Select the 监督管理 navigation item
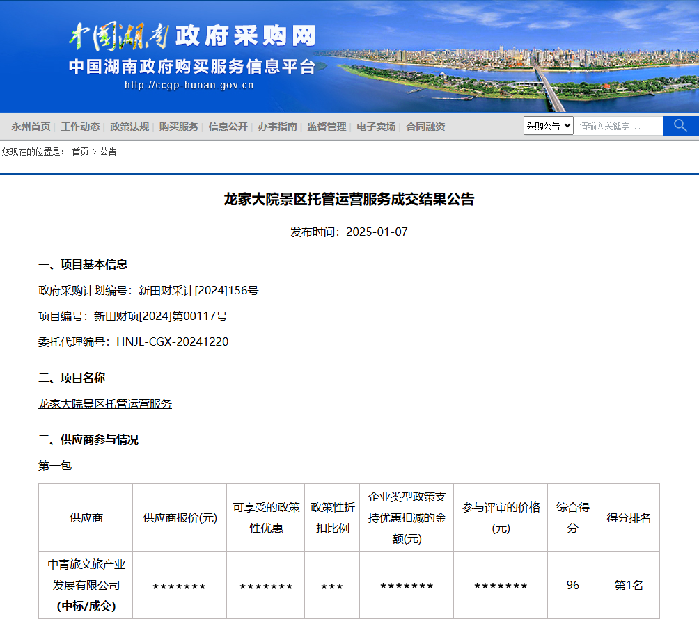699x619 pixels. [327, 127]
